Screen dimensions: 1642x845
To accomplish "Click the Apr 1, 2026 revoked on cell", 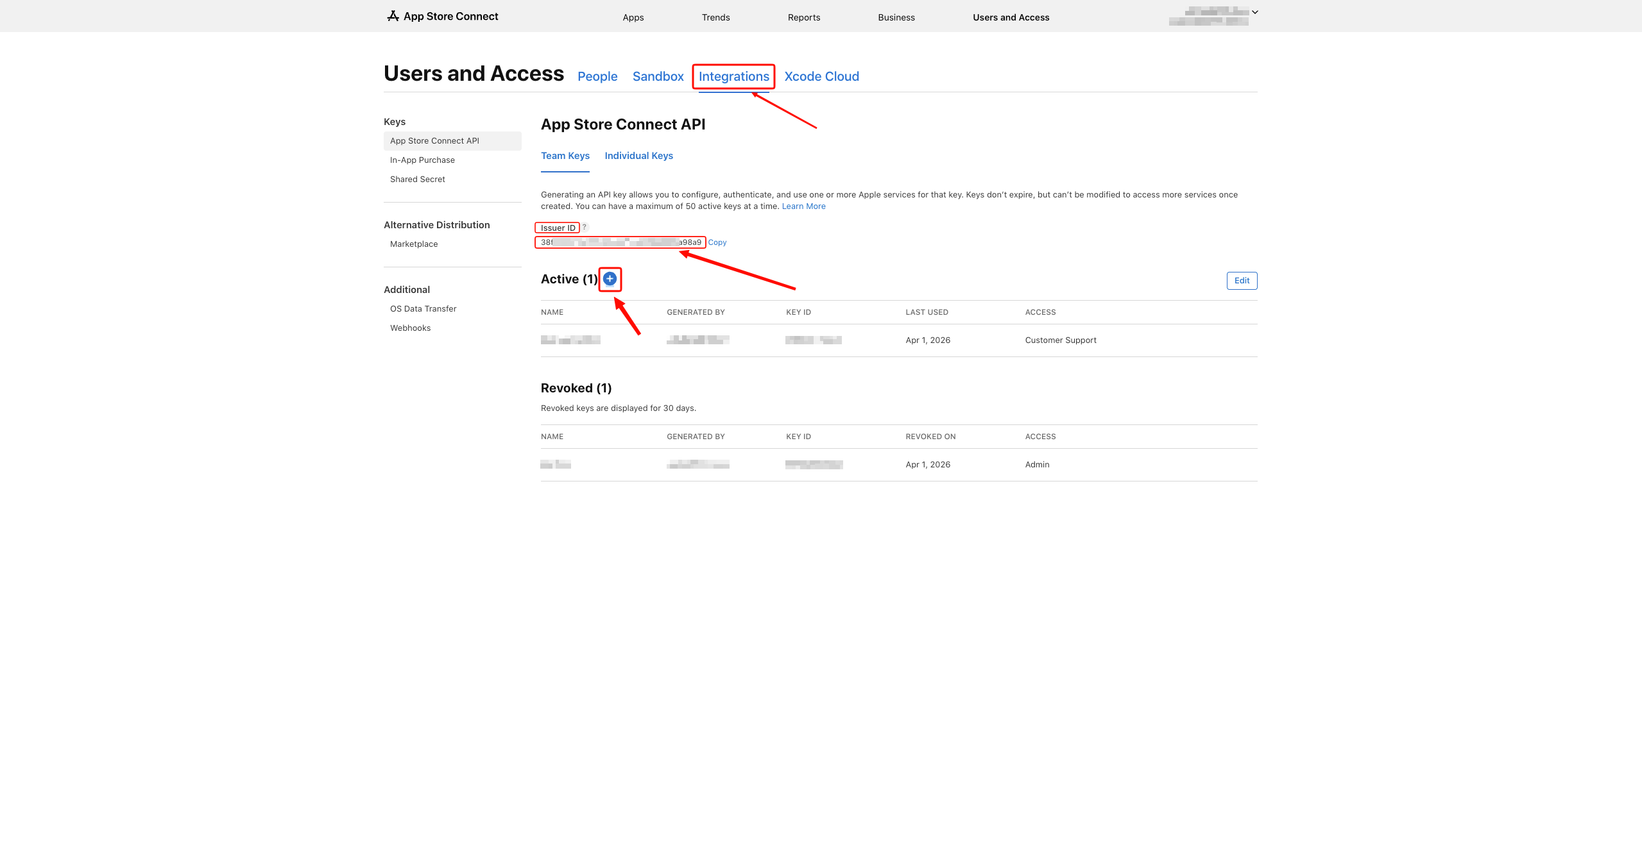I will tap(927, 465).
